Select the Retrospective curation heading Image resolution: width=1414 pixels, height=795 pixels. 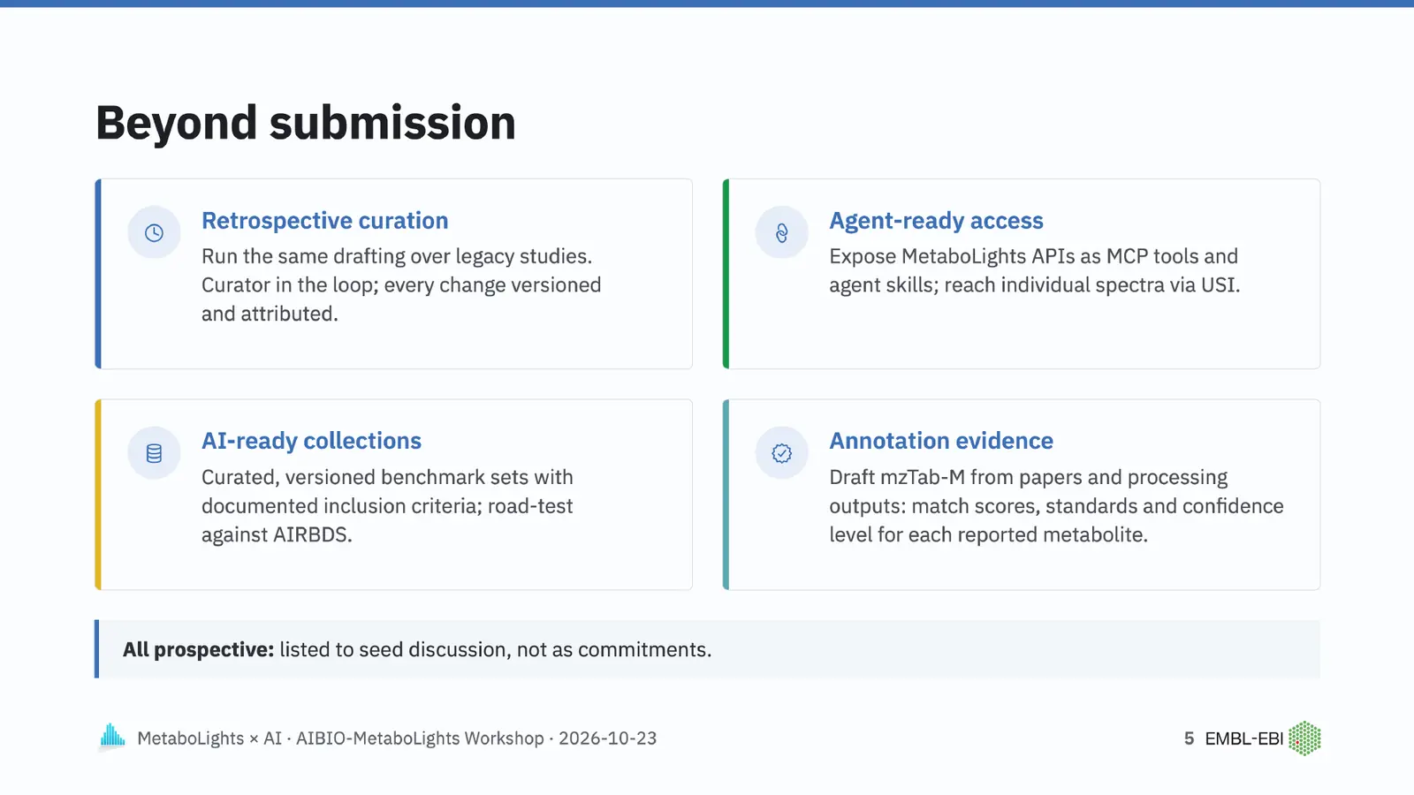click(x=324, y=221)
